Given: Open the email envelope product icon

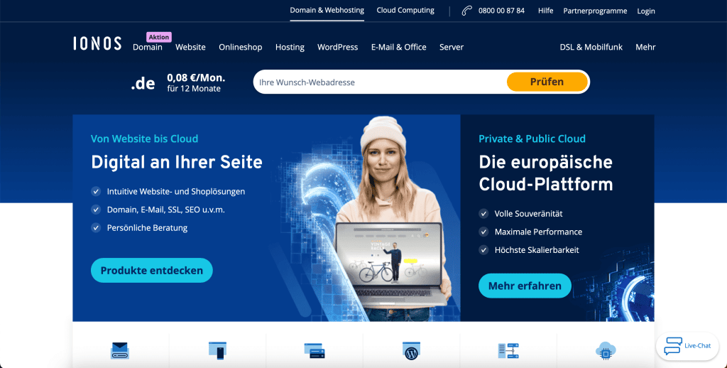Looking at the screenshot, I should pos(120,350).
